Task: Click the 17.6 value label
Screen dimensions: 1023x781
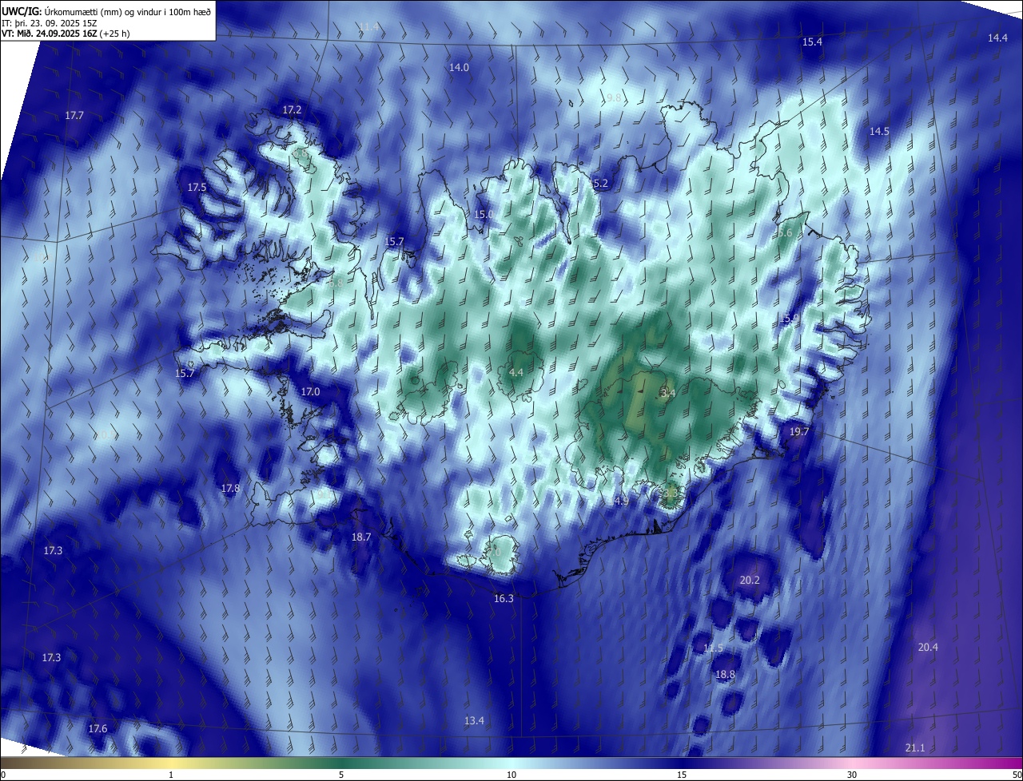Action: point(98,728)
